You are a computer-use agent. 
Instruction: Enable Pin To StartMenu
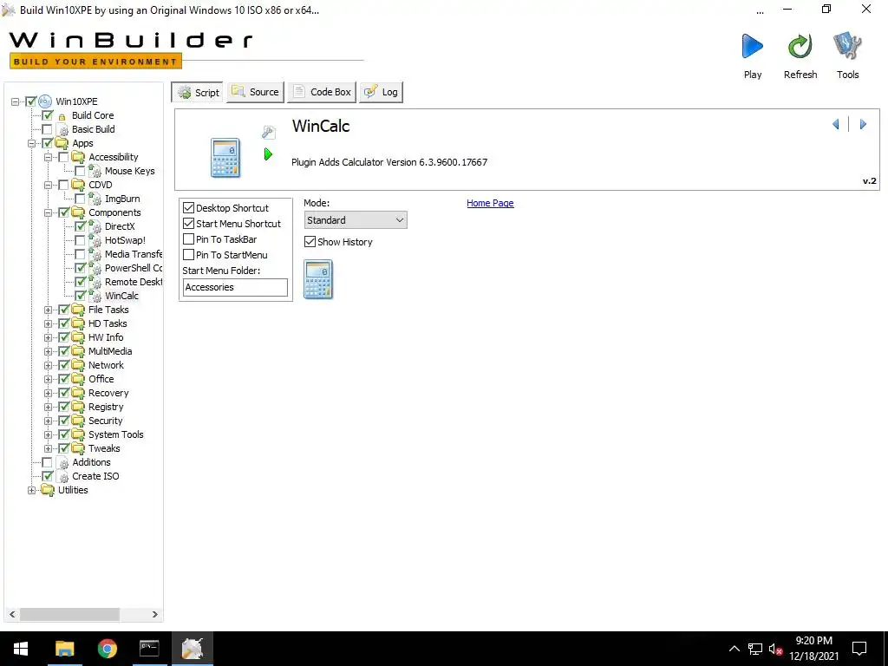coord(188,255)
